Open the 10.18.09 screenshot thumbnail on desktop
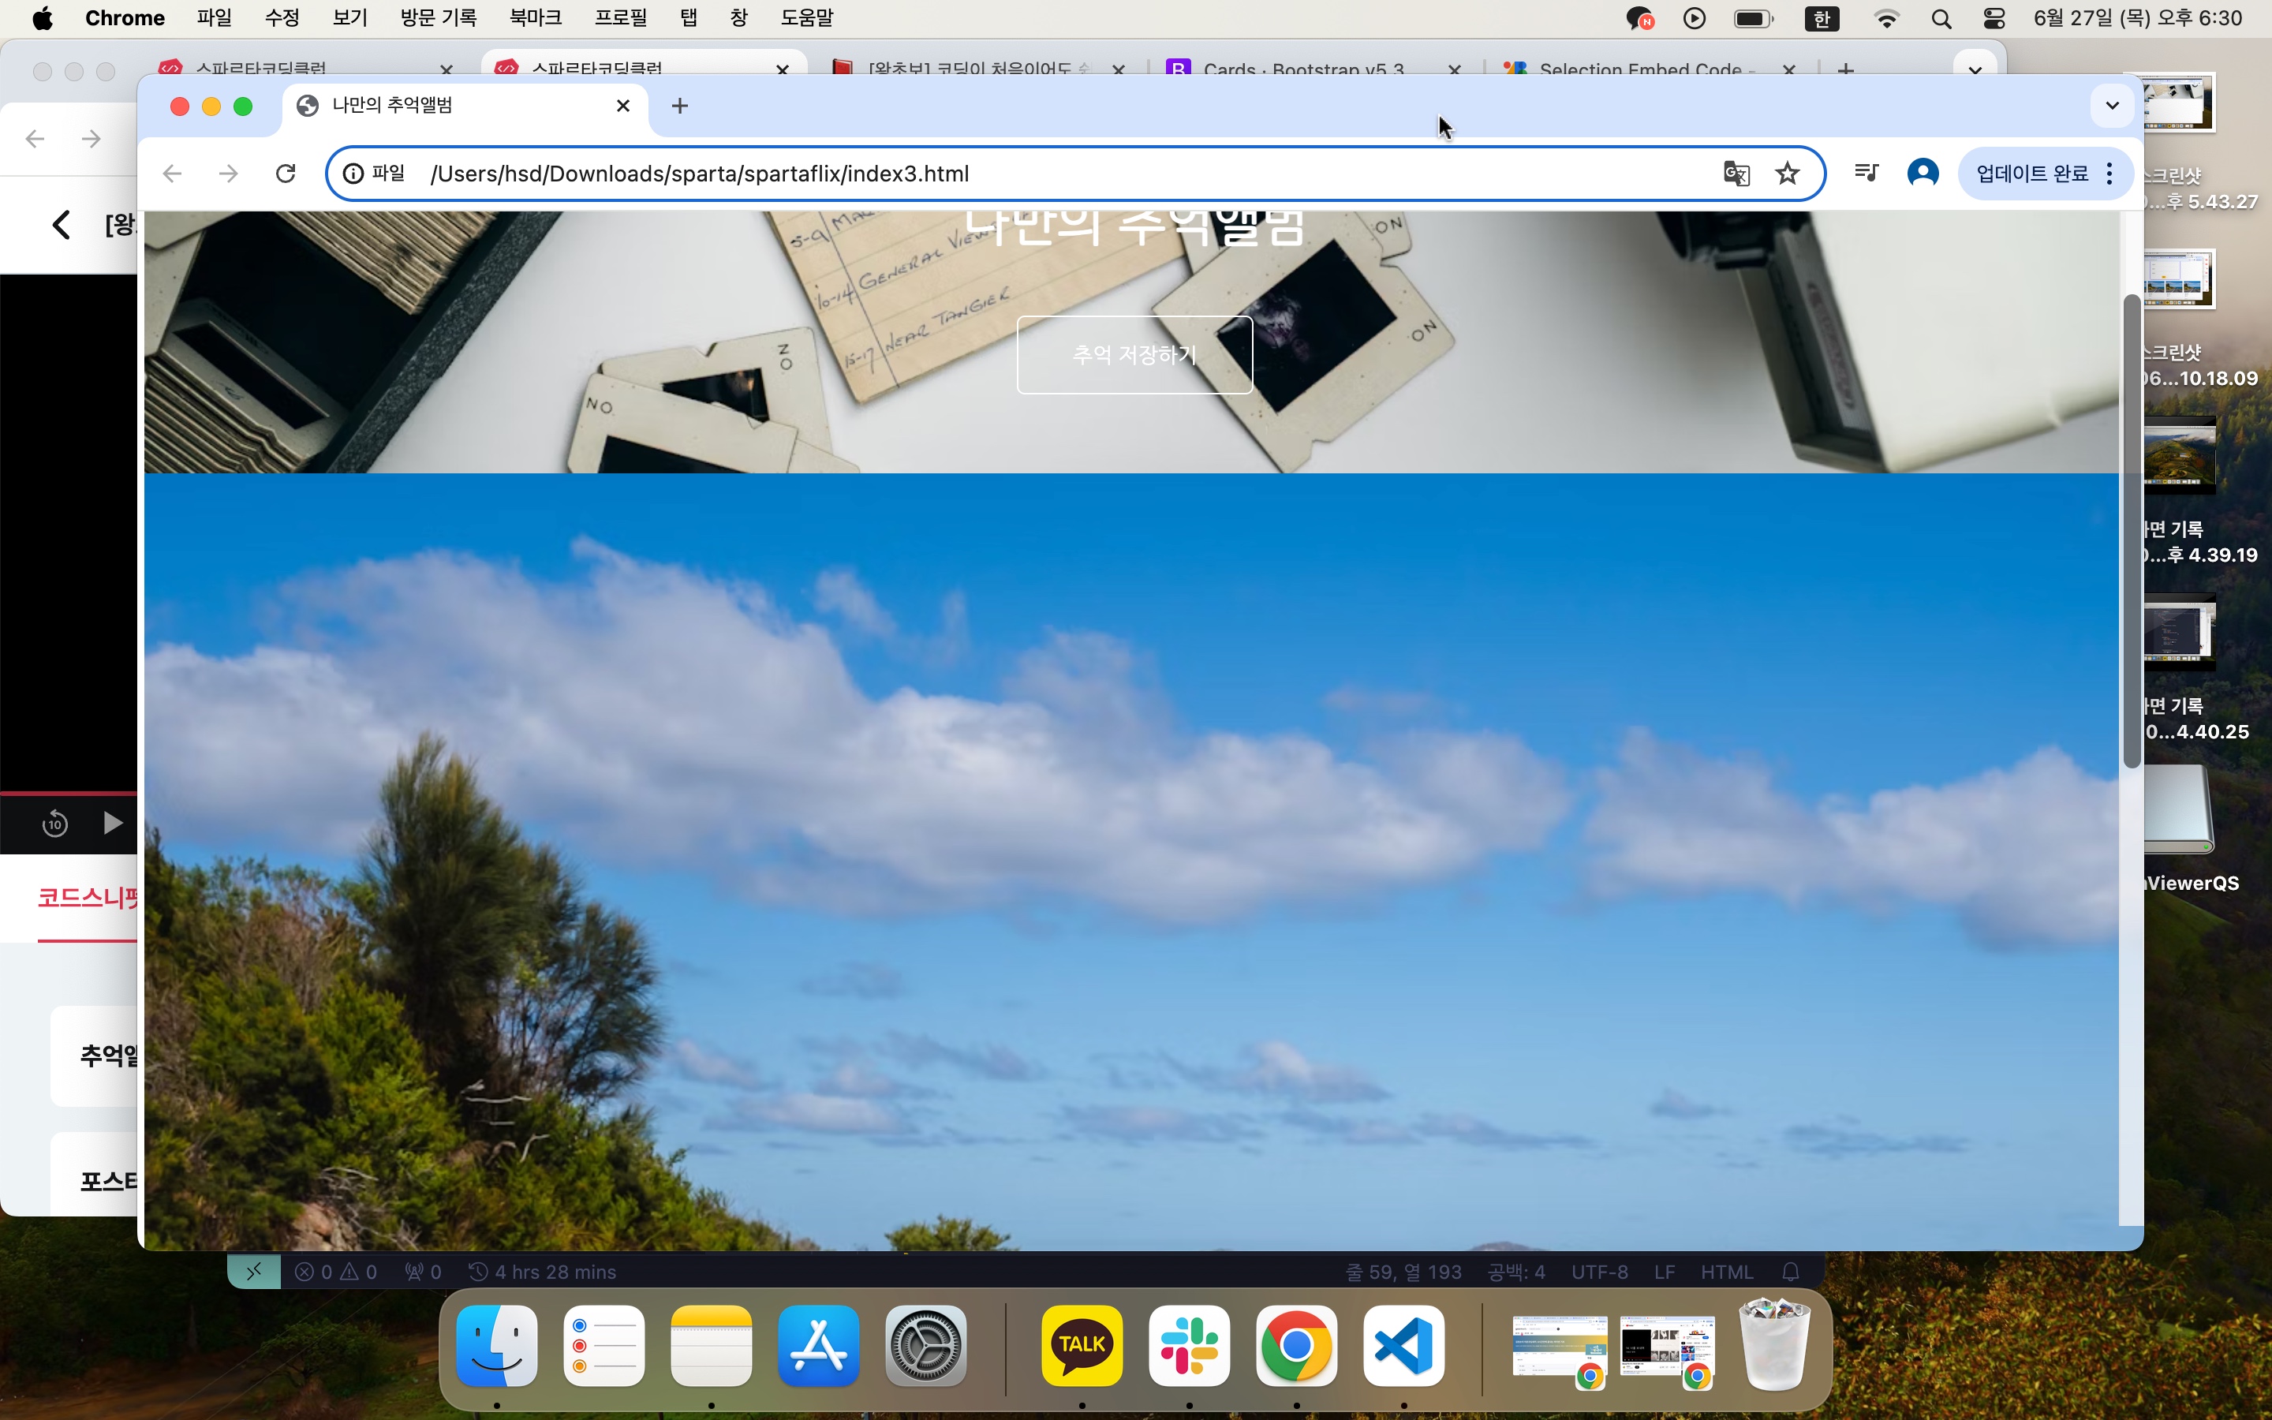Image resolution: width=2272 pixels, height=1420 pixels. coord(2178,279)
